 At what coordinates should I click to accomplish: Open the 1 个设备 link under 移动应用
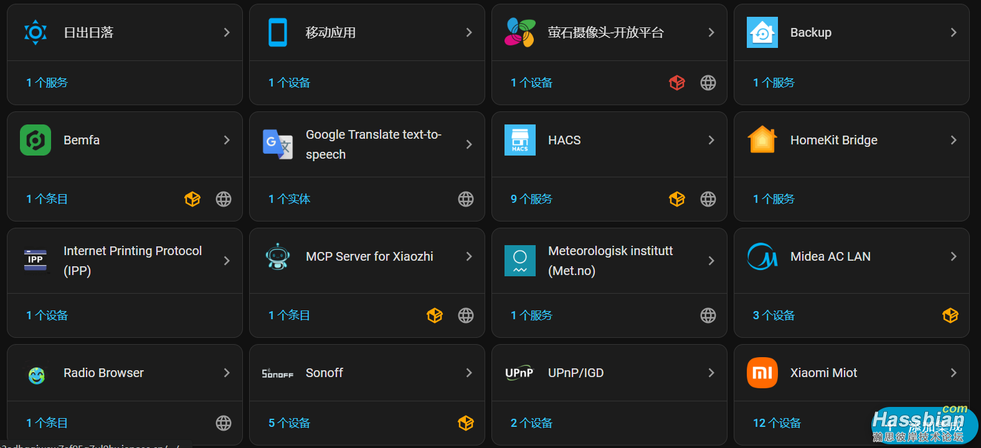click(289, 83)
